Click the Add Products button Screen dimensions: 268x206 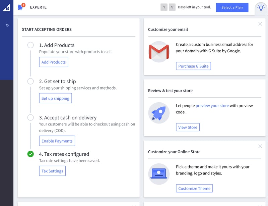coord(54,62)
